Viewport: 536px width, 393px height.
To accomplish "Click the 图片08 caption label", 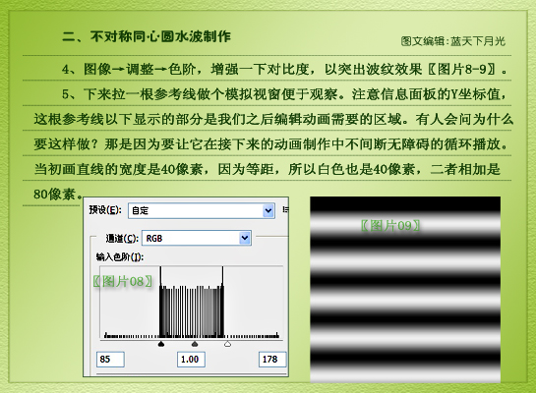I will click(122, 282).
